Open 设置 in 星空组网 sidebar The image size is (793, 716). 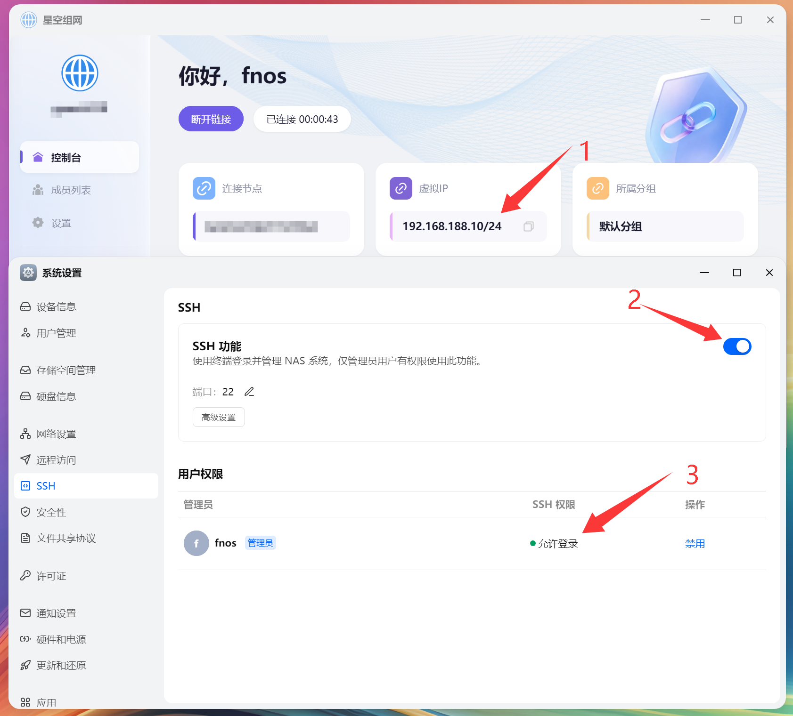61,223
